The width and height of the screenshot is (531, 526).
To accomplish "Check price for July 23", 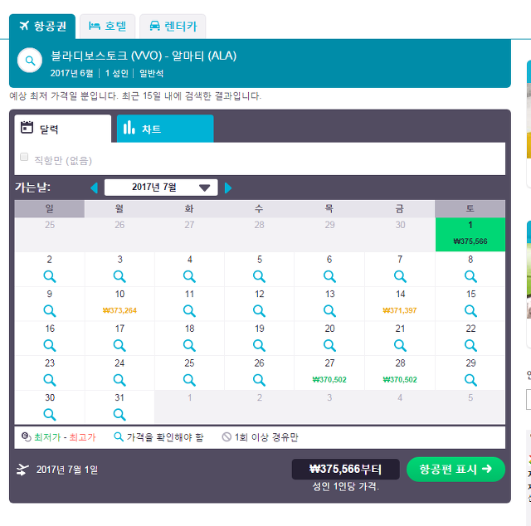I will click(x=50, y=380).
